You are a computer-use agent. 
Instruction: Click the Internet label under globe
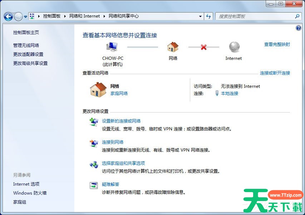pyautogui.click(x=233, y=58)
